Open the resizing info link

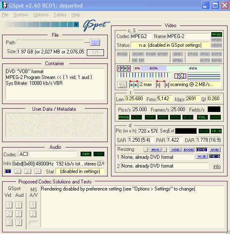217,166
